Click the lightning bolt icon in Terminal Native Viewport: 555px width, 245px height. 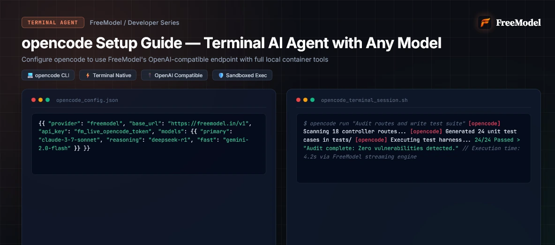click(x=88, y=75)
